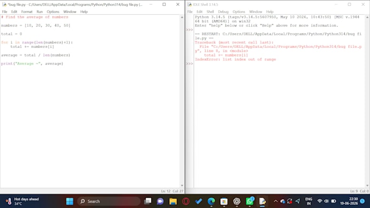
Task: Open the Shell menu in IDLE Shell
Action: point(210,11)
